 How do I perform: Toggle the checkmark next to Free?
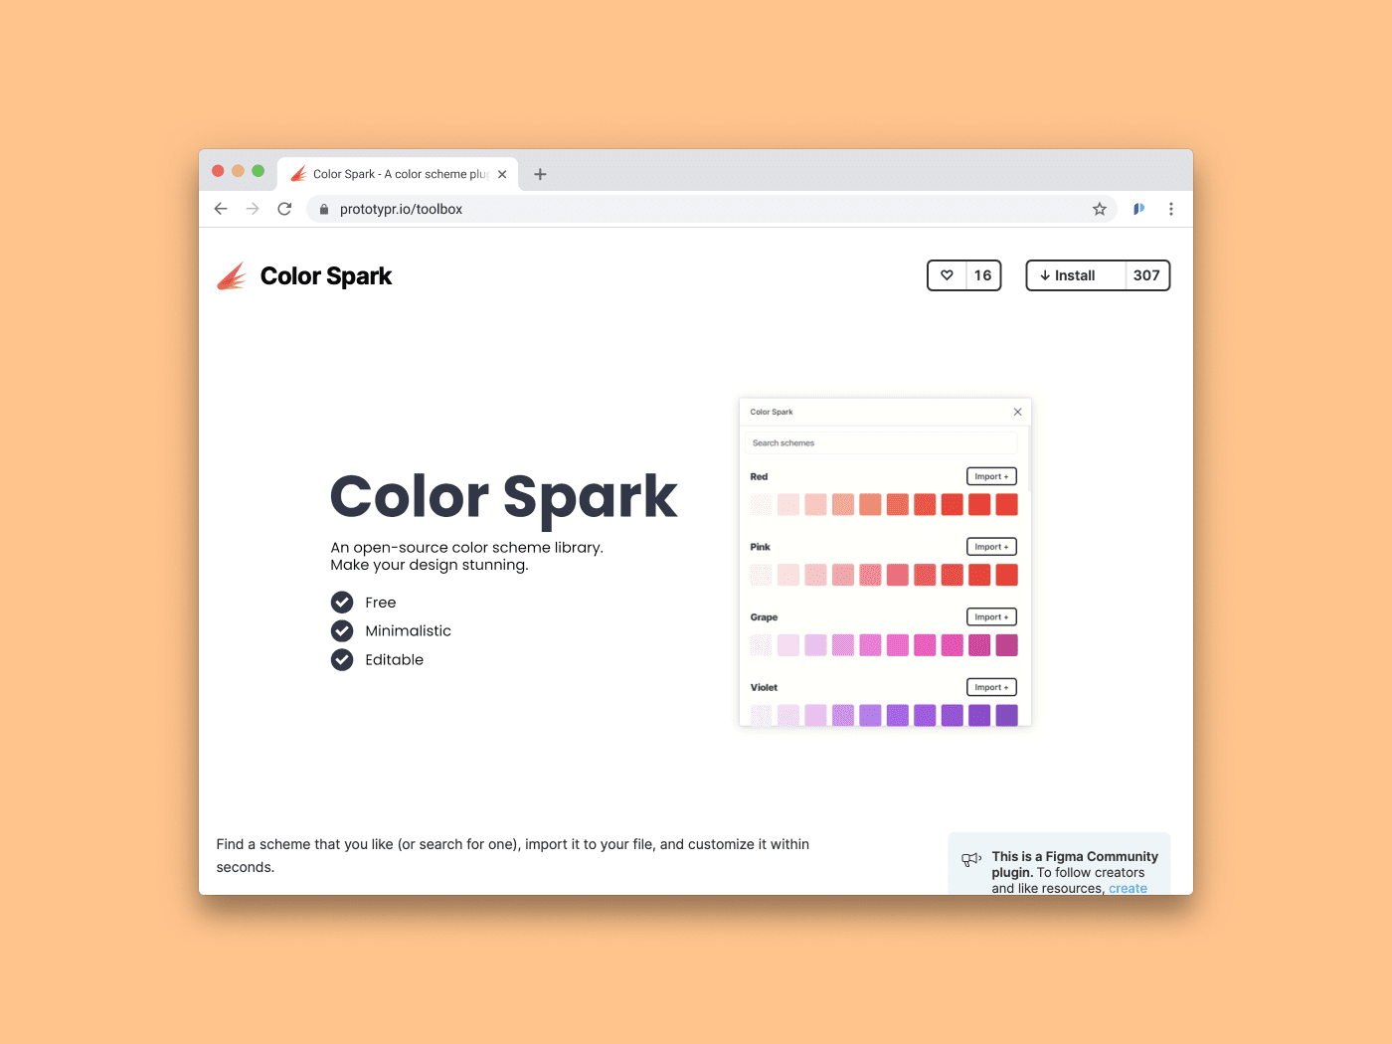pos(341,602)
